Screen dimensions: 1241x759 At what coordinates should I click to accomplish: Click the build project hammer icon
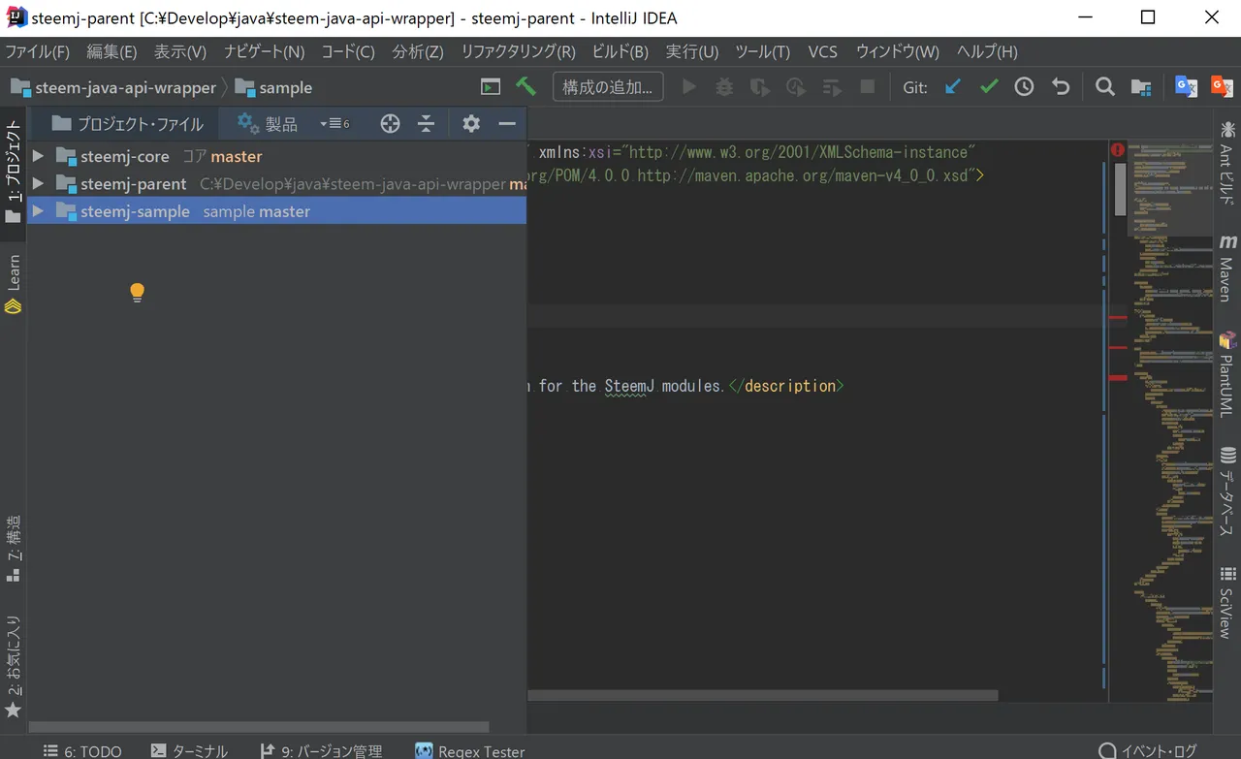pos(525,86)
